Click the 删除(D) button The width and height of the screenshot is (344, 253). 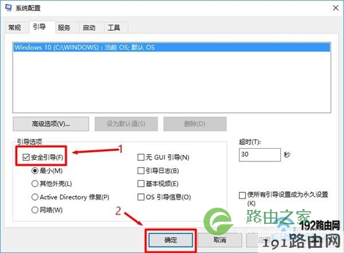click(195, 124)
